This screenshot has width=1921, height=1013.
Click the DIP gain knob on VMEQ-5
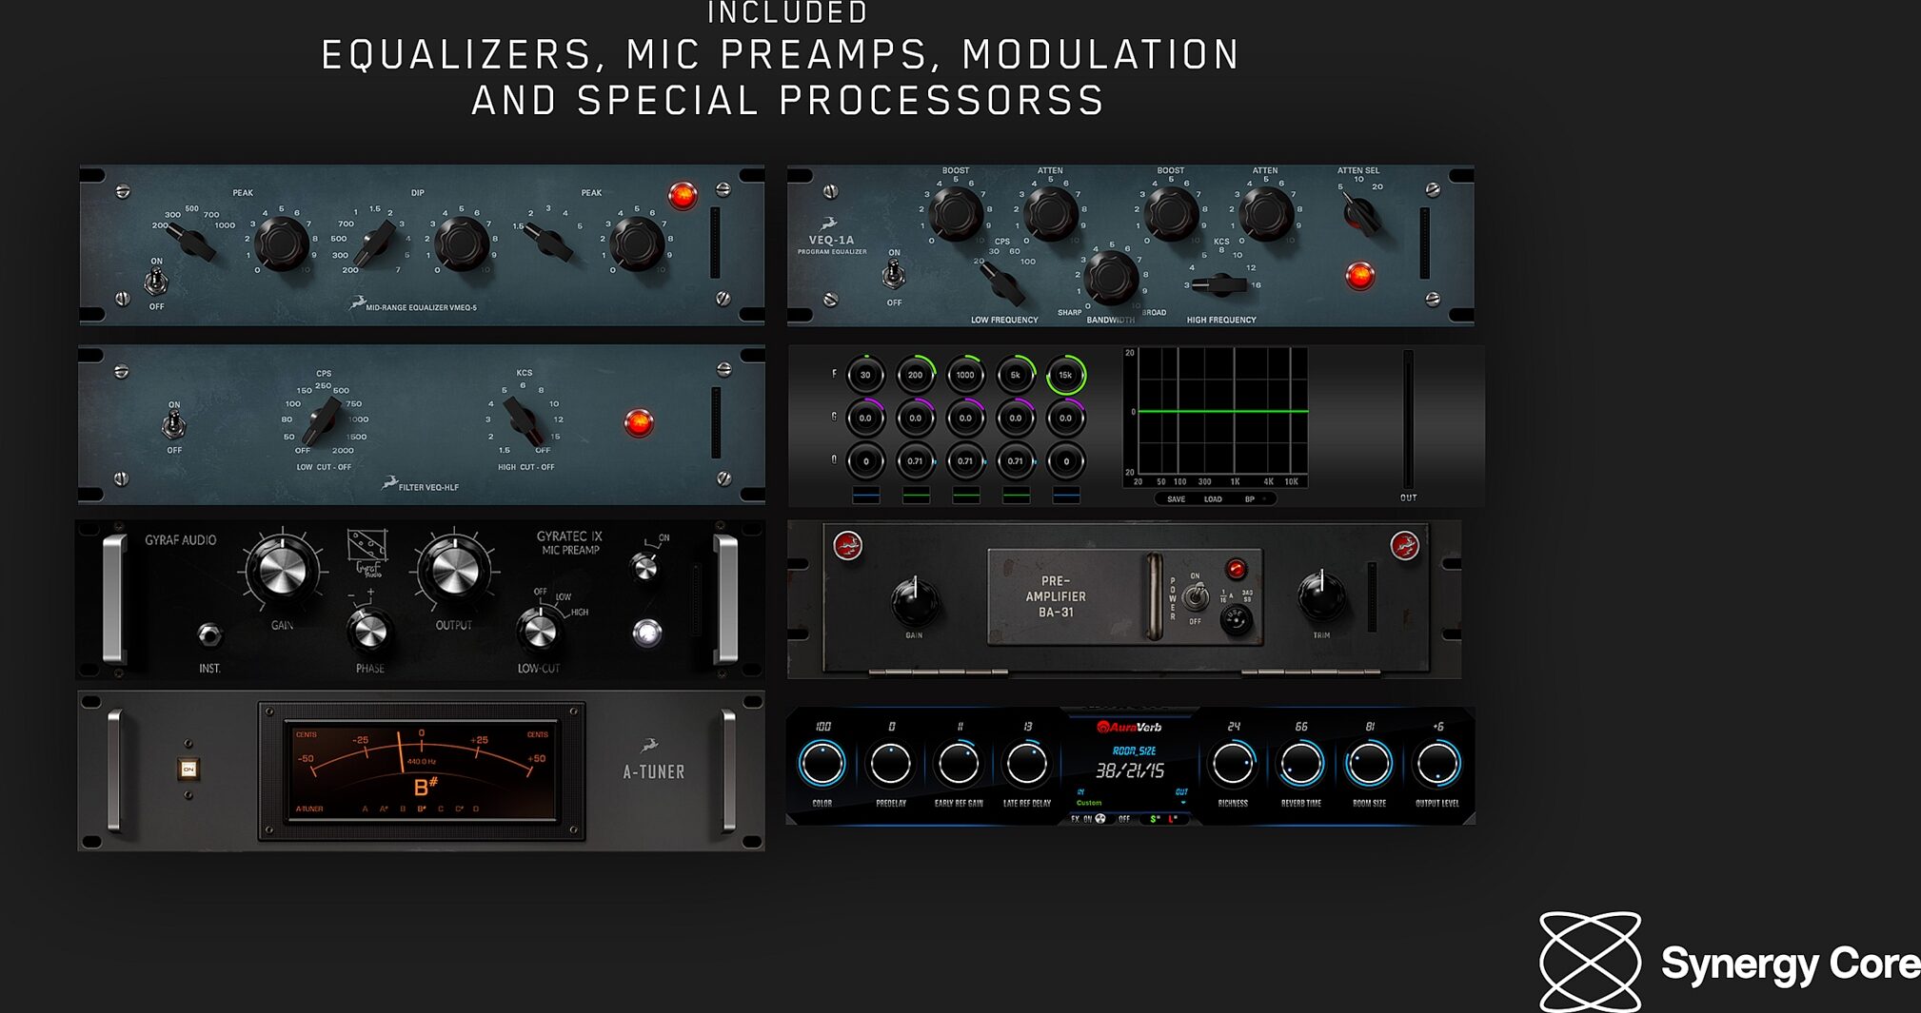pyautogui.click(x=461, y=244)
